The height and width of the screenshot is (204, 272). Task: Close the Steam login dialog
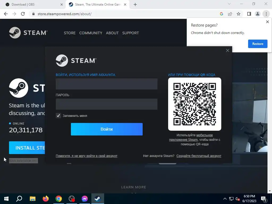point(228,50)
